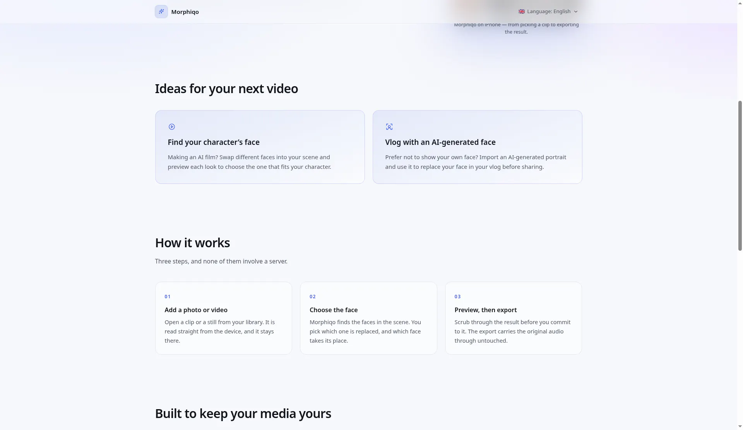Click the scrollbar down arrow
The height and width of the screenshot is (430, 743).
pos(740,427)
